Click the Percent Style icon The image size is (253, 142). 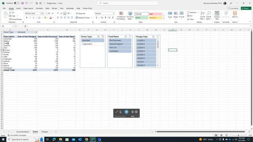click(102, 17)
